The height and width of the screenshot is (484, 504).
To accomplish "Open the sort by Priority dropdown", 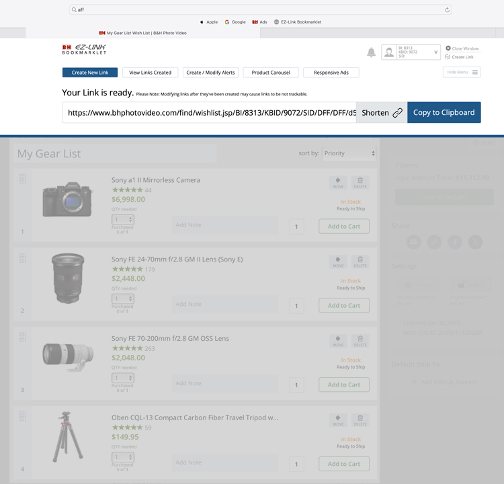I will click(x=349, y=153).
